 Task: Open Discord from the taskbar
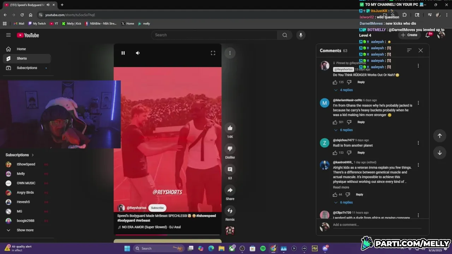coord(325,248)
